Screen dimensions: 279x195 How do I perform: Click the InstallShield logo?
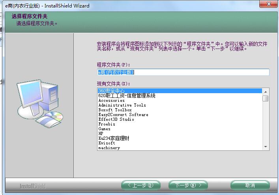pos(33,186)
